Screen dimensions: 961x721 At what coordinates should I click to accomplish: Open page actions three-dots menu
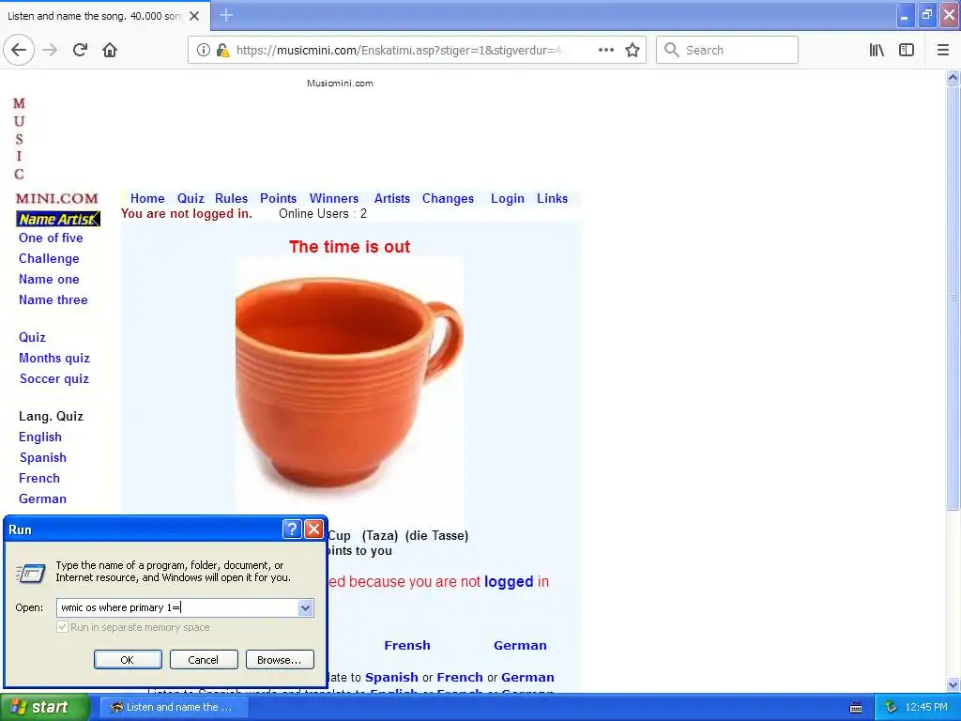coord(605,50)
